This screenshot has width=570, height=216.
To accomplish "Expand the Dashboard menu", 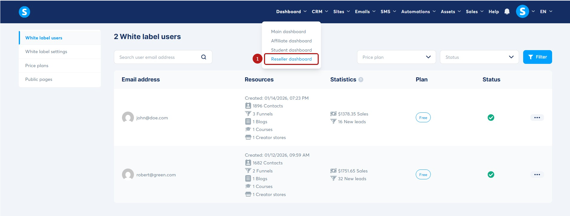I will [291, 12].
